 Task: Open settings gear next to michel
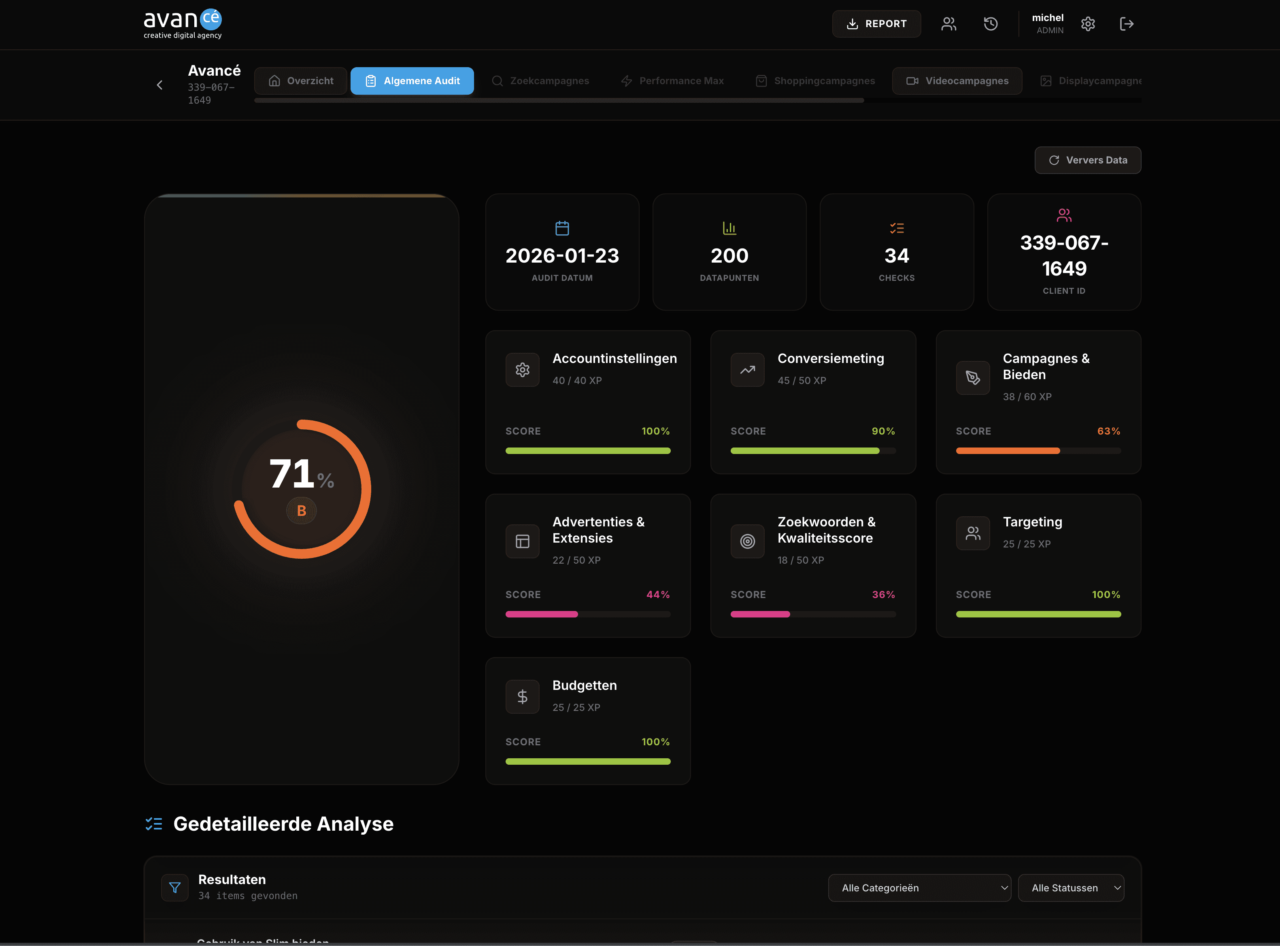coord(1087,23)
